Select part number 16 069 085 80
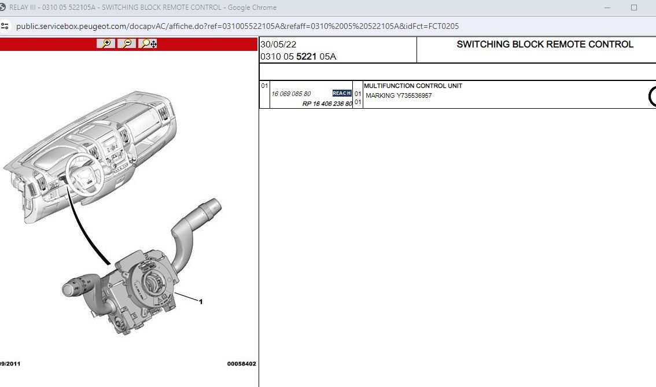 pos(291,94)
